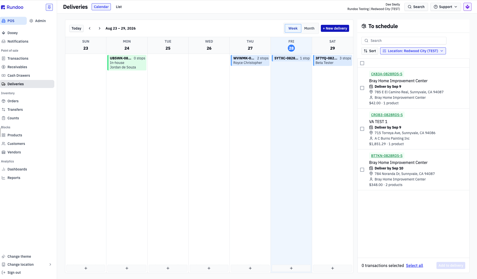Click 'Deliver by Sep 10' text
The image size is (477, 279).
tap(389, 168)
